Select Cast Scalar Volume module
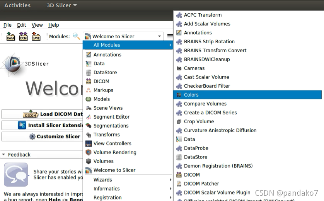This screenshot has height=201, width=324. [x=247, y=77]
